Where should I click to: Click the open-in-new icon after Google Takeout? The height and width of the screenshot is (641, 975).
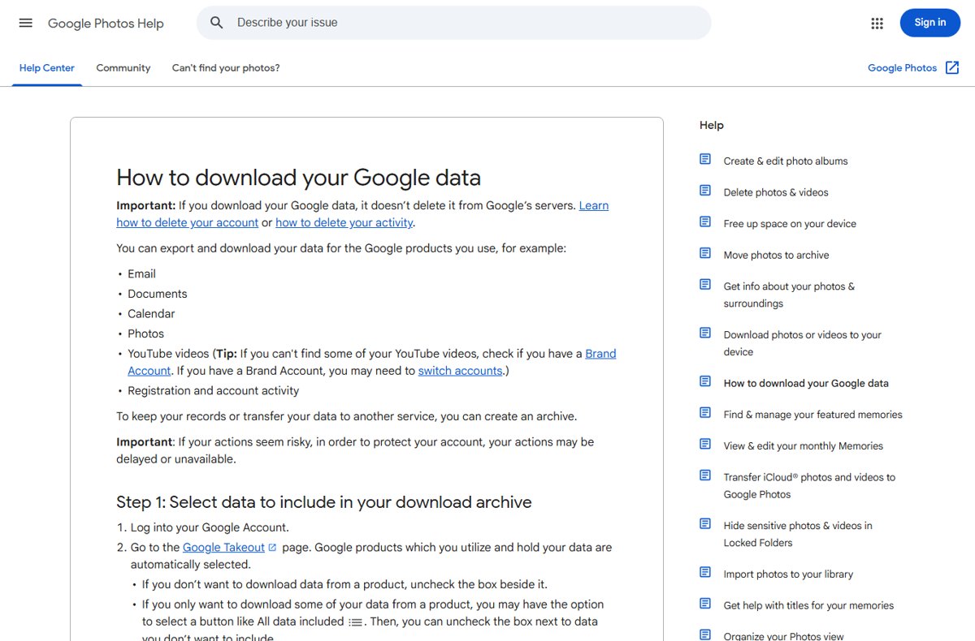[x=272, y=548]
